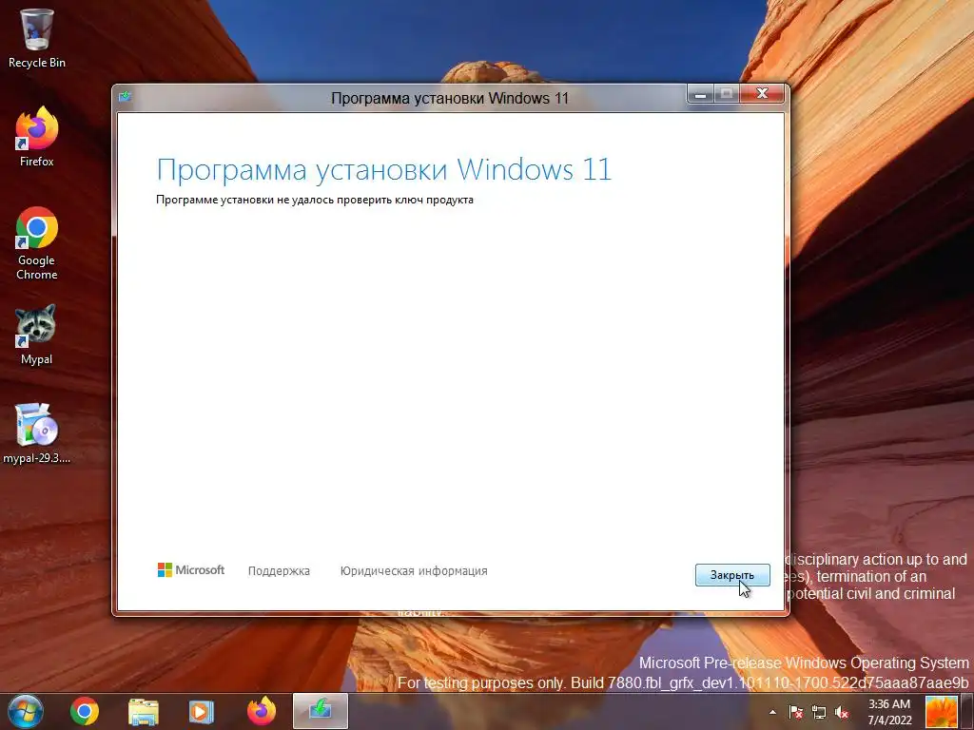The width and height of the screenshot is (974, 730).
Task: Open the Юридическая информация link
Action: pos(414,571)
